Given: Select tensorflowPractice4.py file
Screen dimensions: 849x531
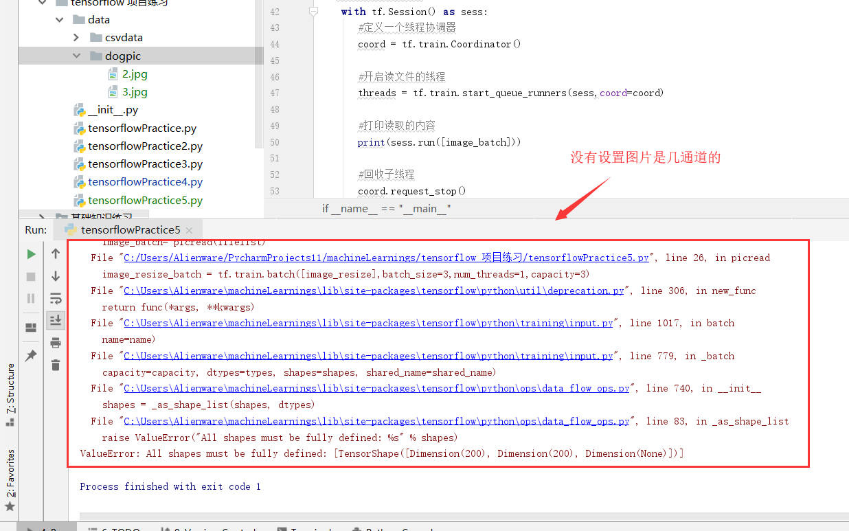Looking at the screenshot, I should (x=145, y=182).
